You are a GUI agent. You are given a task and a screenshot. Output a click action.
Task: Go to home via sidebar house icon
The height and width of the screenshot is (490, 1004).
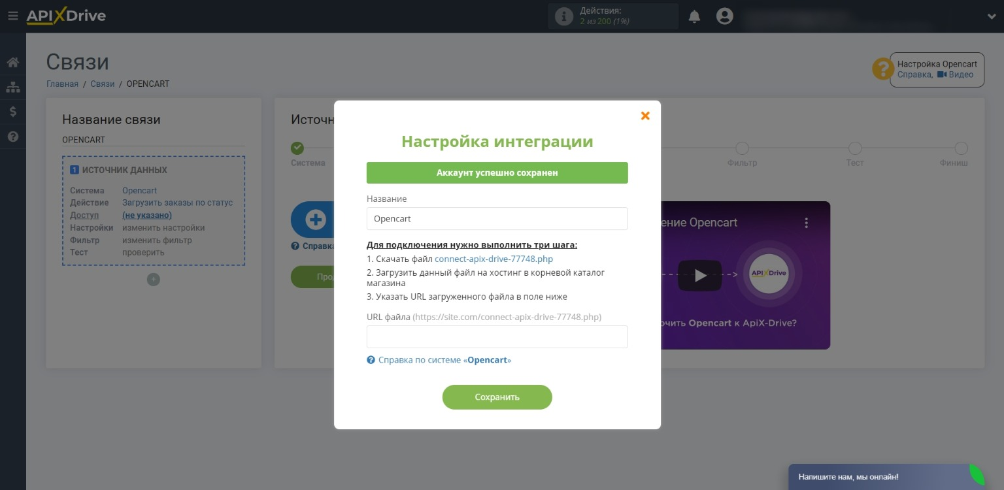pyautogui.click(x=12, y=63)
